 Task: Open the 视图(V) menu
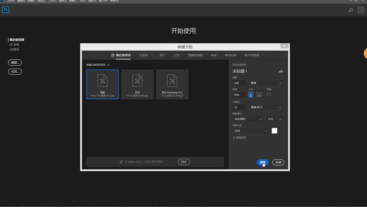(x=92, y=1)
